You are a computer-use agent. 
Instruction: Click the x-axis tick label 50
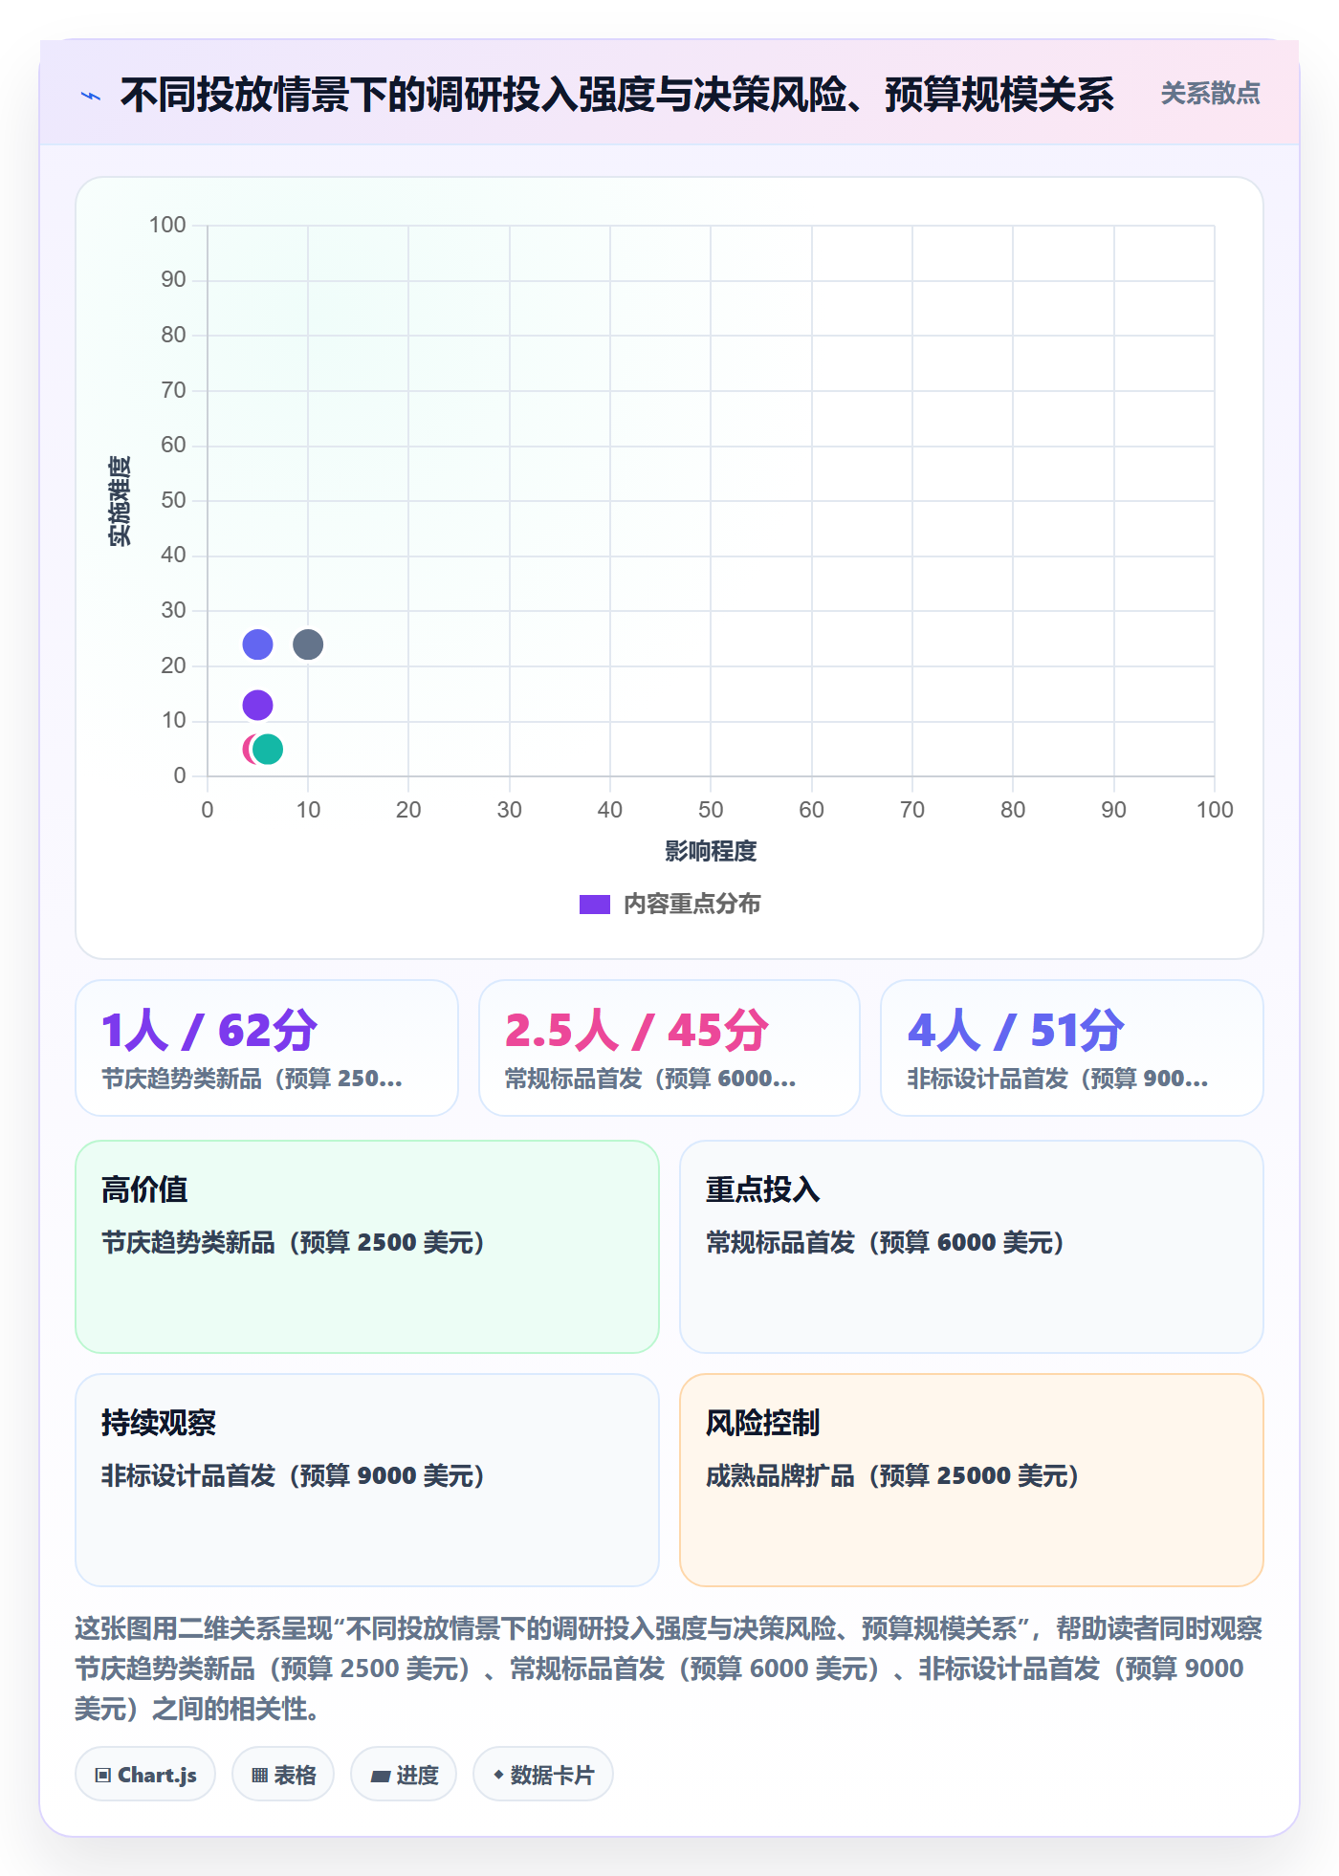[711, 810]
